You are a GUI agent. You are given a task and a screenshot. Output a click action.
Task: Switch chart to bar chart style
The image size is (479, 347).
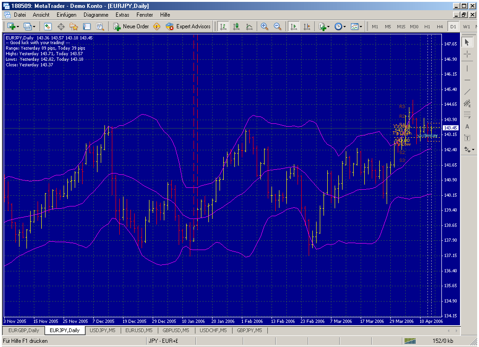click(x=223, y=26)
